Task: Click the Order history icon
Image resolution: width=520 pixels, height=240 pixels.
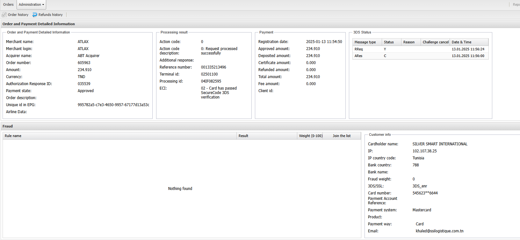Action: pyautogui.click(x=4, y=15)
